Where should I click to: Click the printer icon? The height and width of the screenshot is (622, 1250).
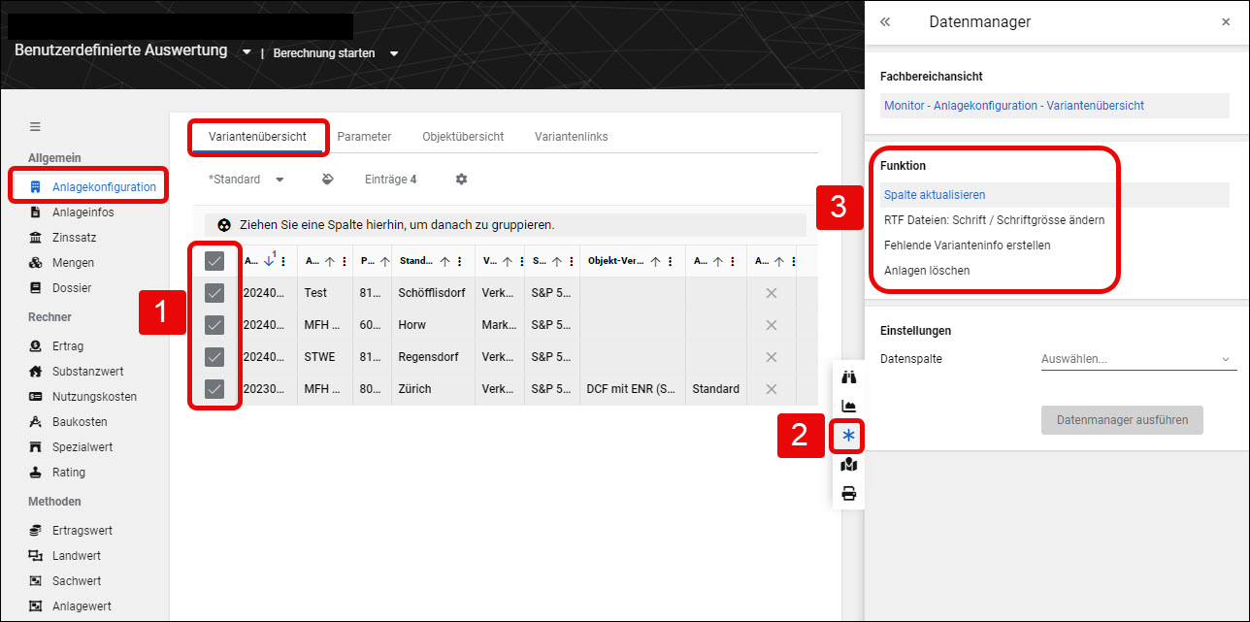pyautogui.click(x=849, y=494)
